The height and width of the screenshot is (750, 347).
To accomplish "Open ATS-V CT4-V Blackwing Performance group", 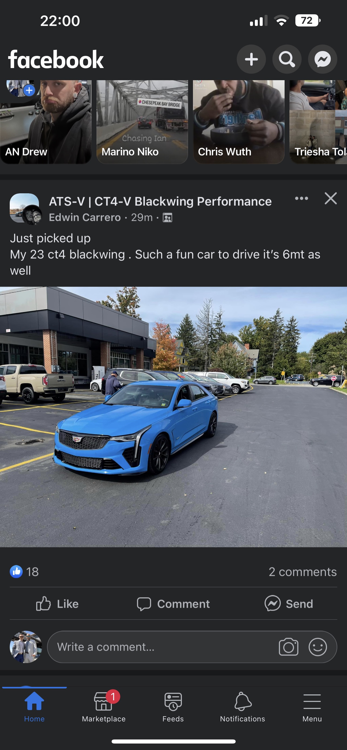I will [x=160, y=201].
